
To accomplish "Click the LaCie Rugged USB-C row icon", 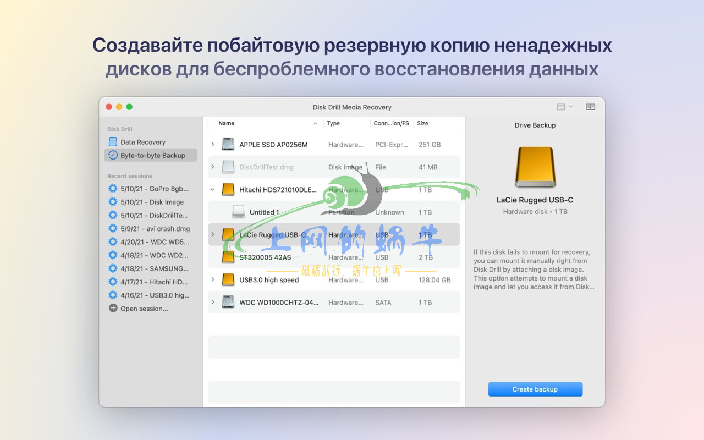I will point(228,235).
